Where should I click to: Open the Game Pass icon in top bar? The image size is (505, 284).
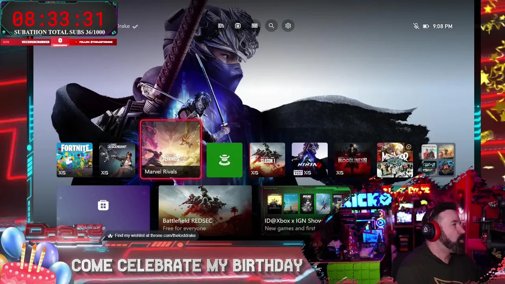tap(254, 26)
